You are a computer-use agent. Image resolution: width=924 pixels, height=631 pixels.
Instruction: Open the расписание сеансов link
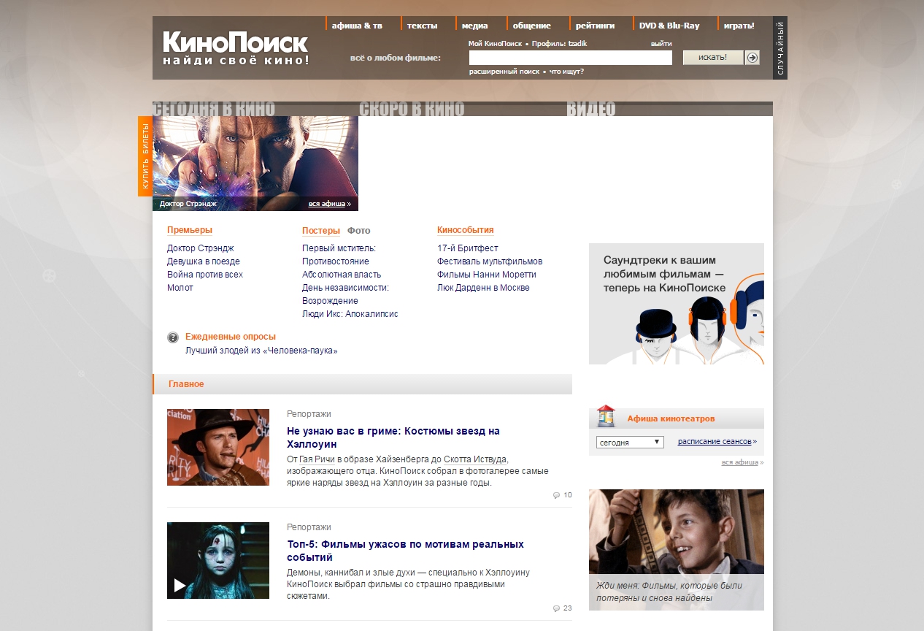tap(715, 441)
